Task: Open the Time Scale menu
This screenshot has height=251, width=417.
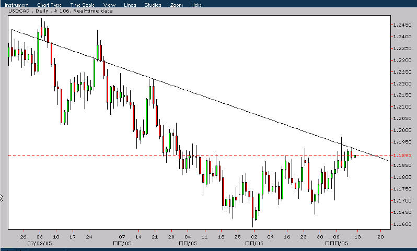Action: (x=83, y=5)
